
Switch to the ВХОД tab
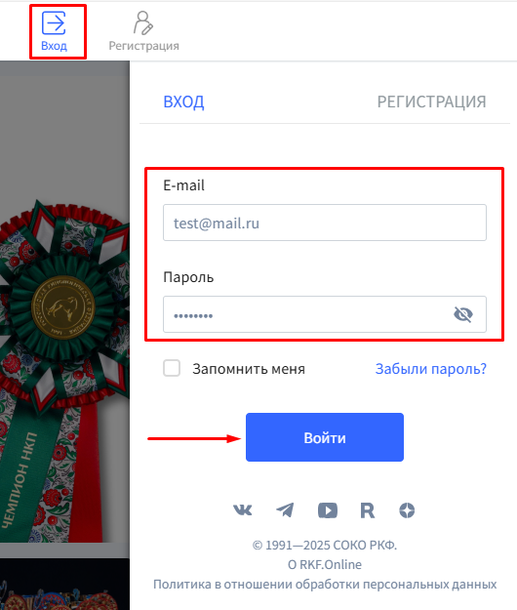point(183,102)
